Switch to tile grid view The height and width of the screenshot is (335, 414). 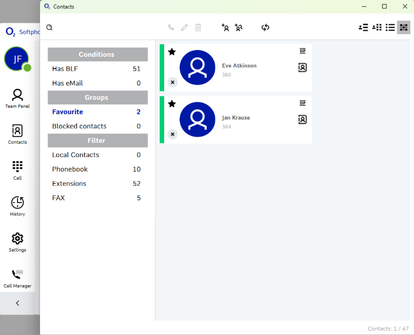coord(403,27)
